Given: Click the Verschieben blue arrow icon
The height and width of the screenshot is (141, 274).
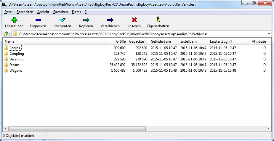Looking at the screenshot, I should [x=110, y=20].
